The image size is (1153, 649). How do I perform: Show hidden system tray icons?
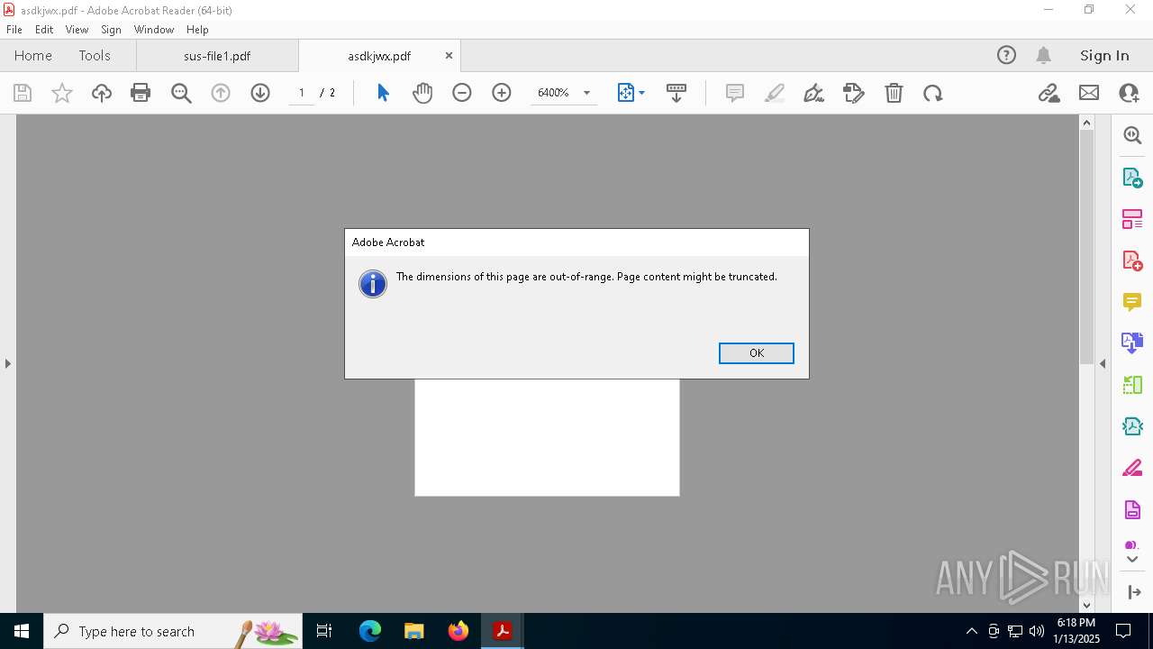tap(971, 631)
